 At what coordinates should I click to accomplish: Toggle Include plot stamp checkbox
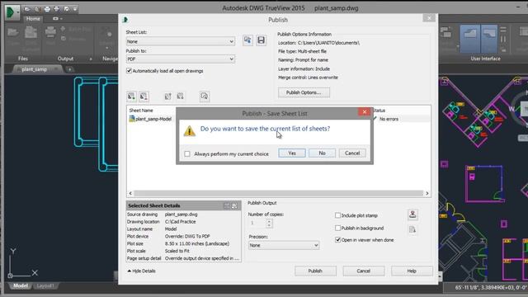pos(337,215)
